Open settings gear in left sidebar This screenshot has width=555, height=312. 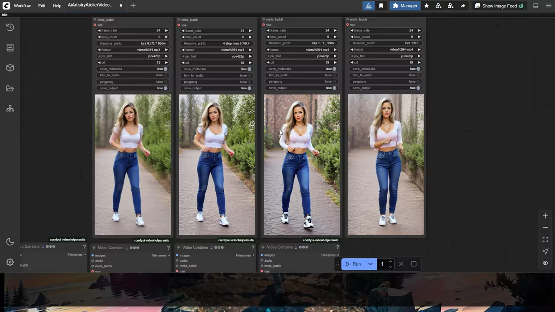coord(10,262)
